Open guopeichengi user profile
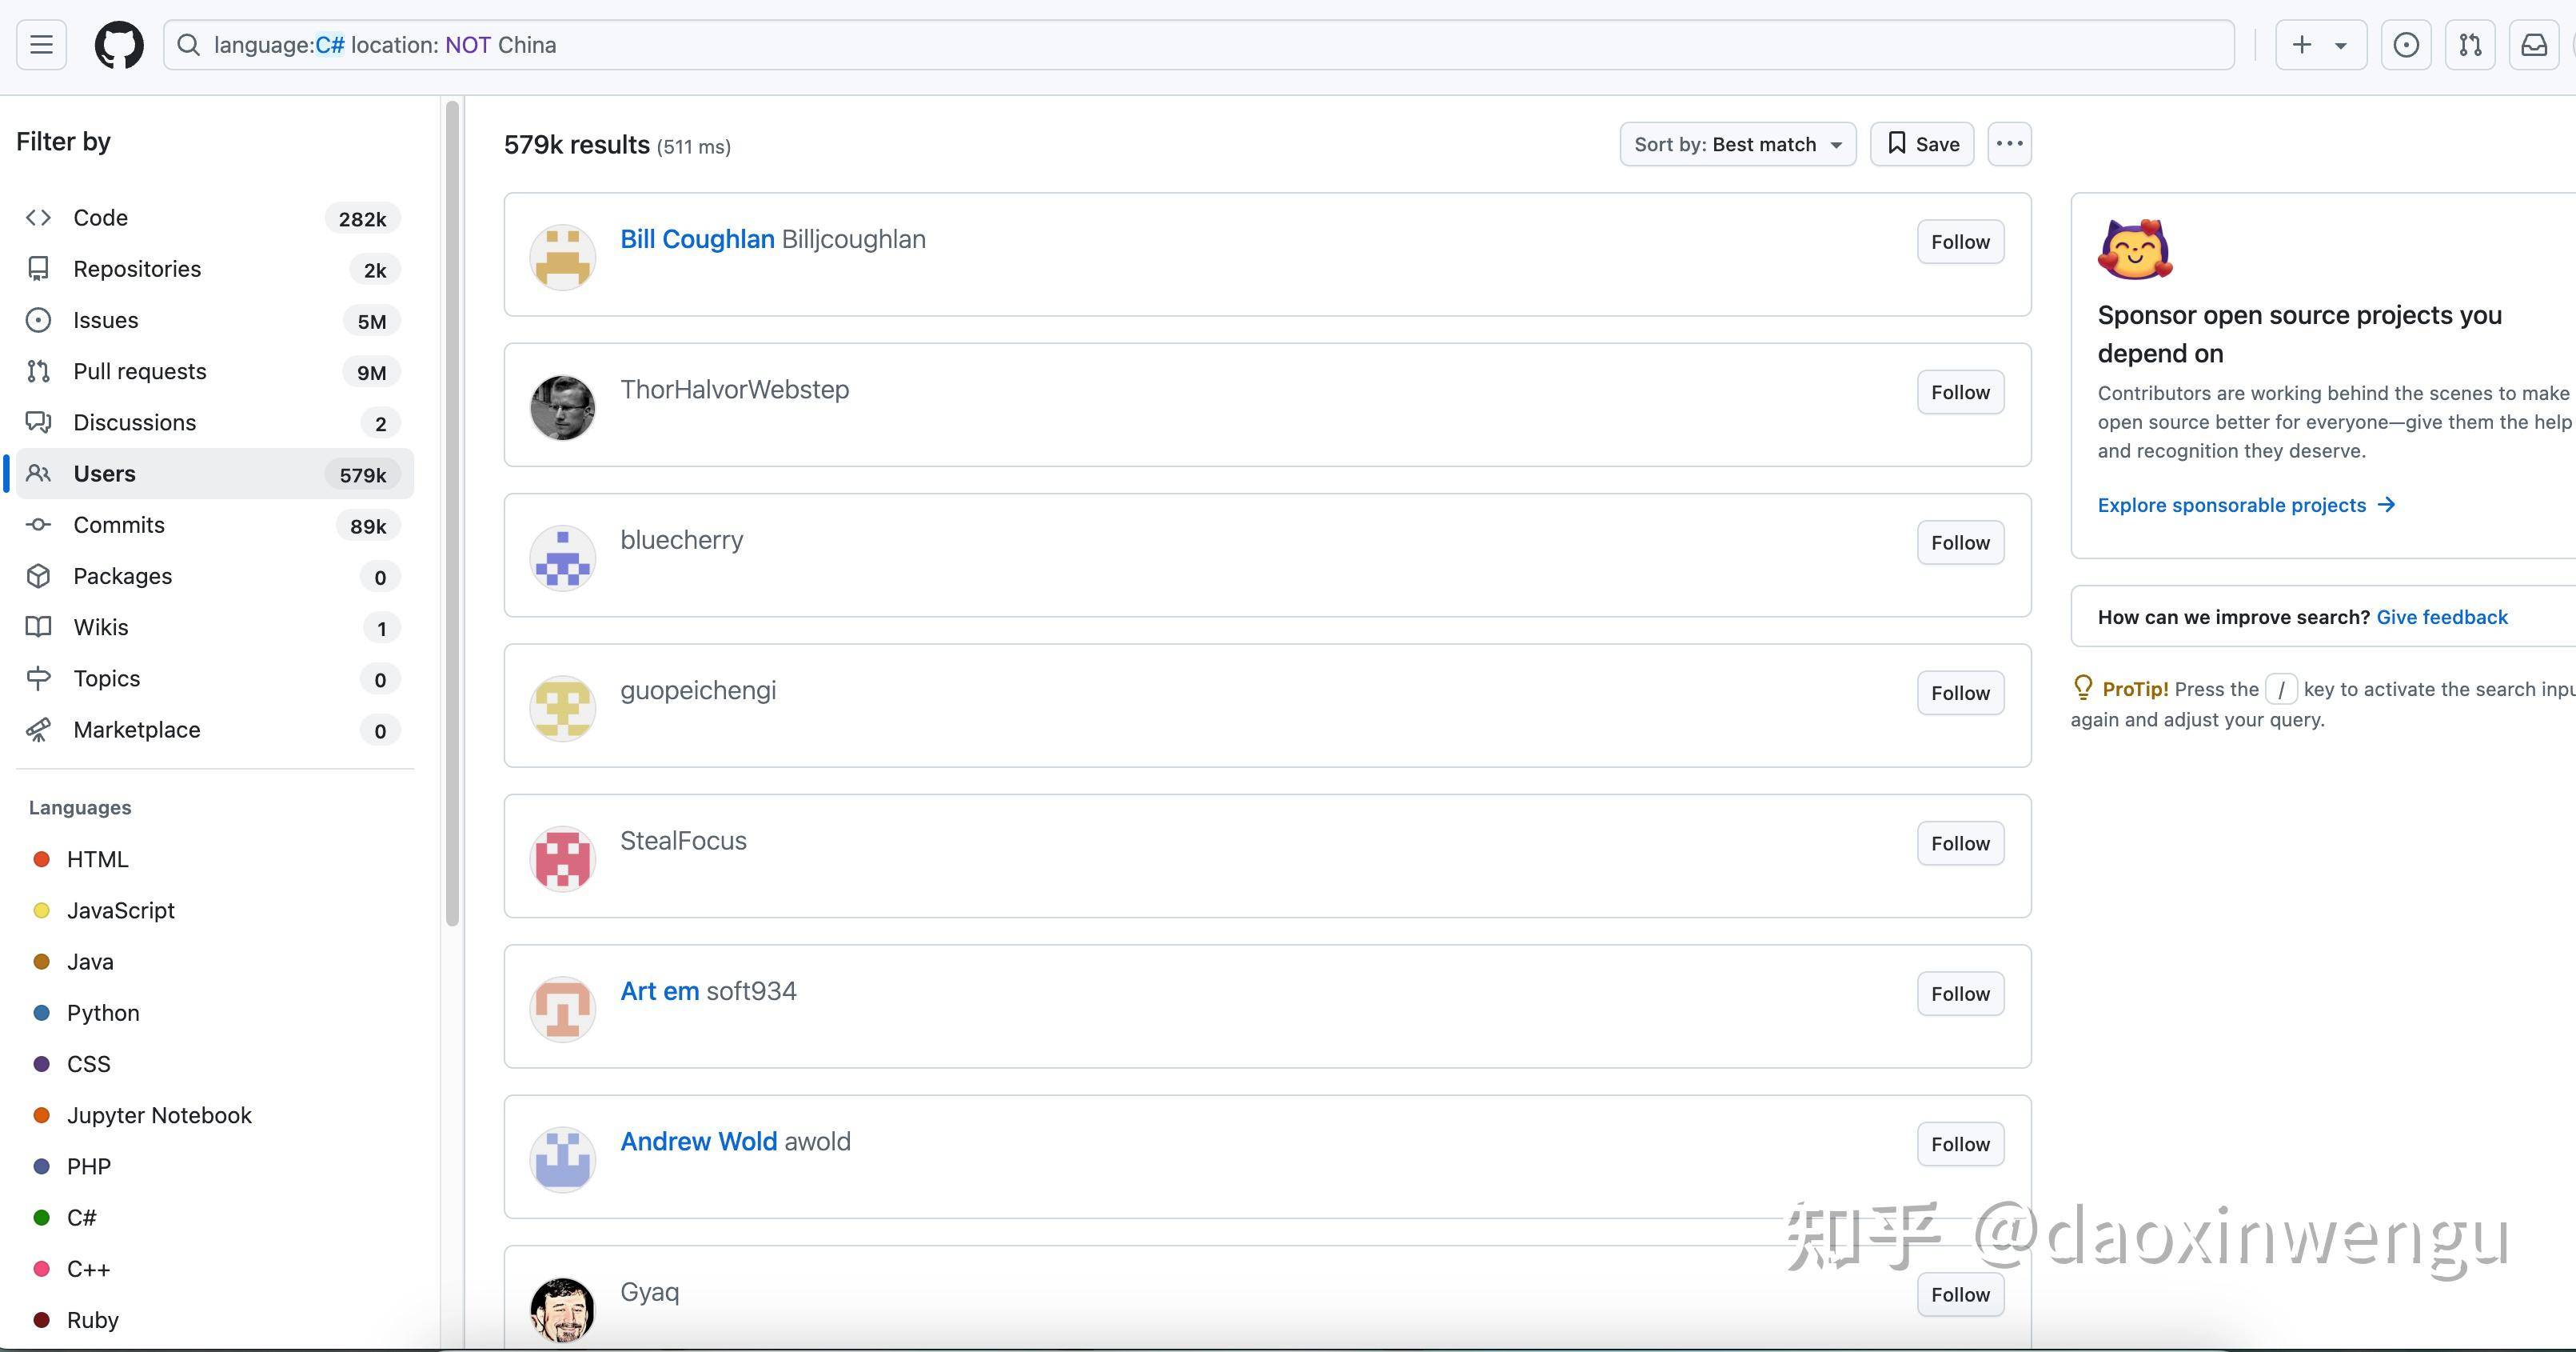This screenshot has height=1352, width=2576. [x=698, y=690]
